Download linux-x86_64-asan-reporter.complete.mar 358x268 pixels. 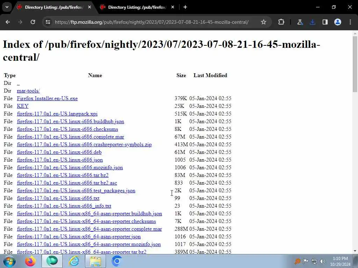coord(89,229)
